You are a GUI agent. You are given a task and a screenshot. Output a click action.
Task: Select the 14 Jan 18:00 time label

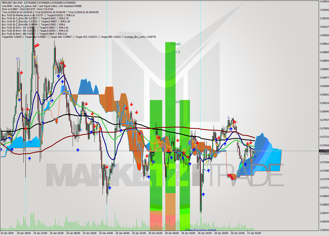(24, 233)
